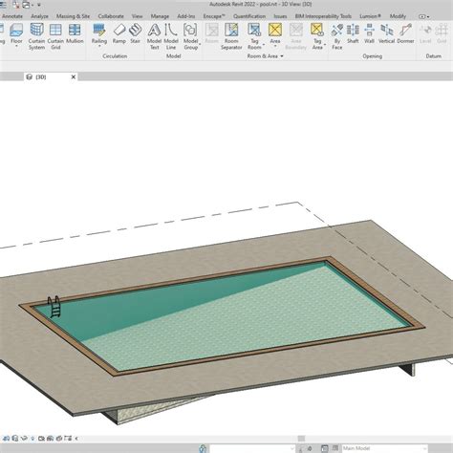Open the View ribbon tab

[x=138, y=16]
